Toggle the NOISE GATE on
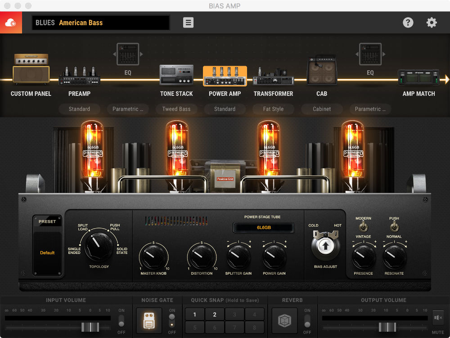450x338 pixels. pyautogui.click(x=172, y=320)
